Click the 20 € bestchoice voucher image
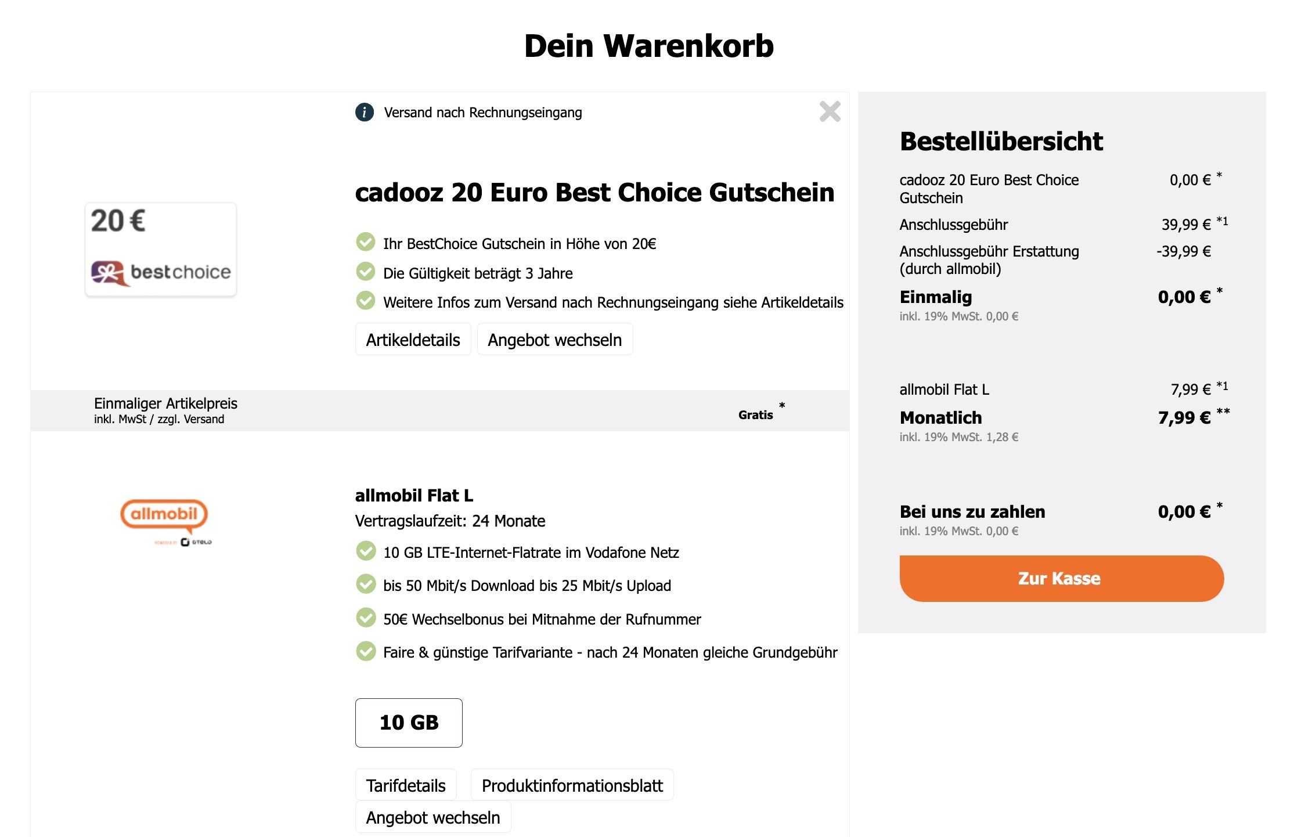This screenshot has width=1305, height=837. point(161,250)
